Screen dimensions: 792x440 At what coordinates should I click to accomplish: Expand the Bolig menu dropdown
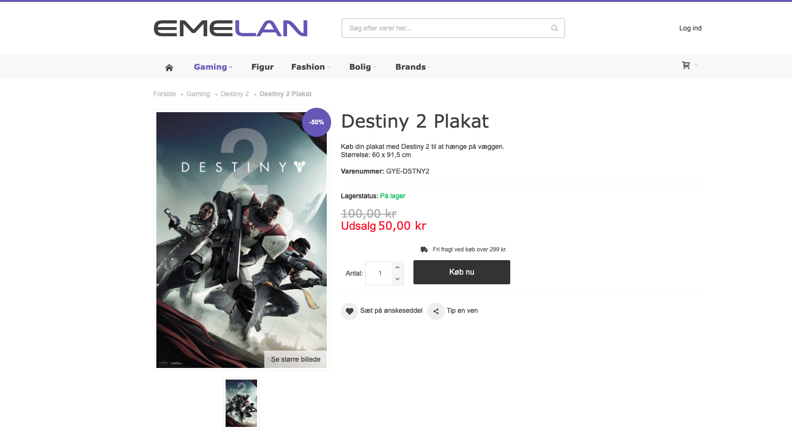pos(363,67)
